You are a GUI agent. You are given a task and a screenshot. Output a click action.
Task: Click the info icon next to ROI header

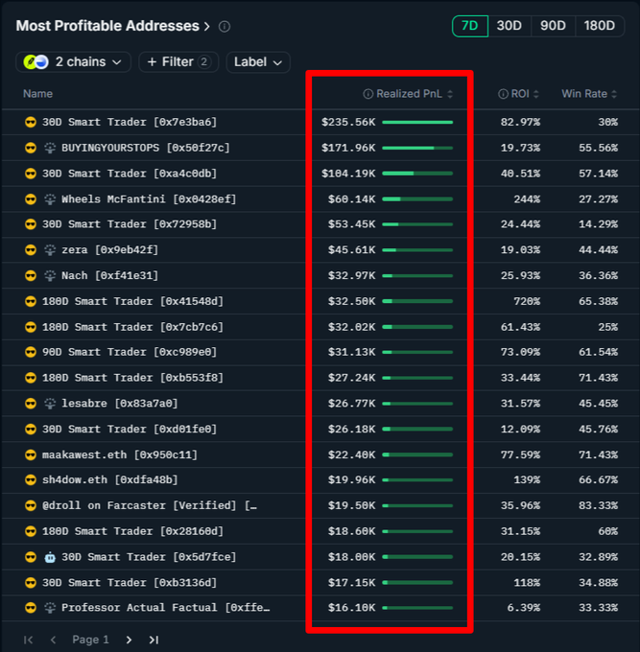pyautogui.click(x=503, y=94)
